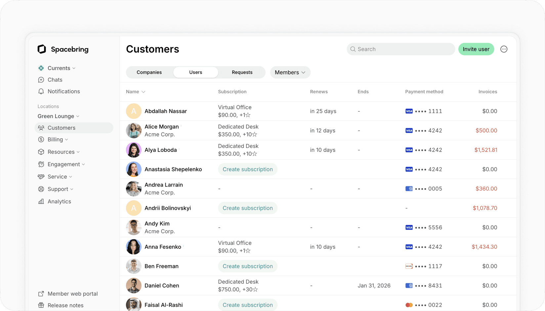Expand the Currents section
The width and height of the screenshot is (545, 311).
click(x=59, y=68)
